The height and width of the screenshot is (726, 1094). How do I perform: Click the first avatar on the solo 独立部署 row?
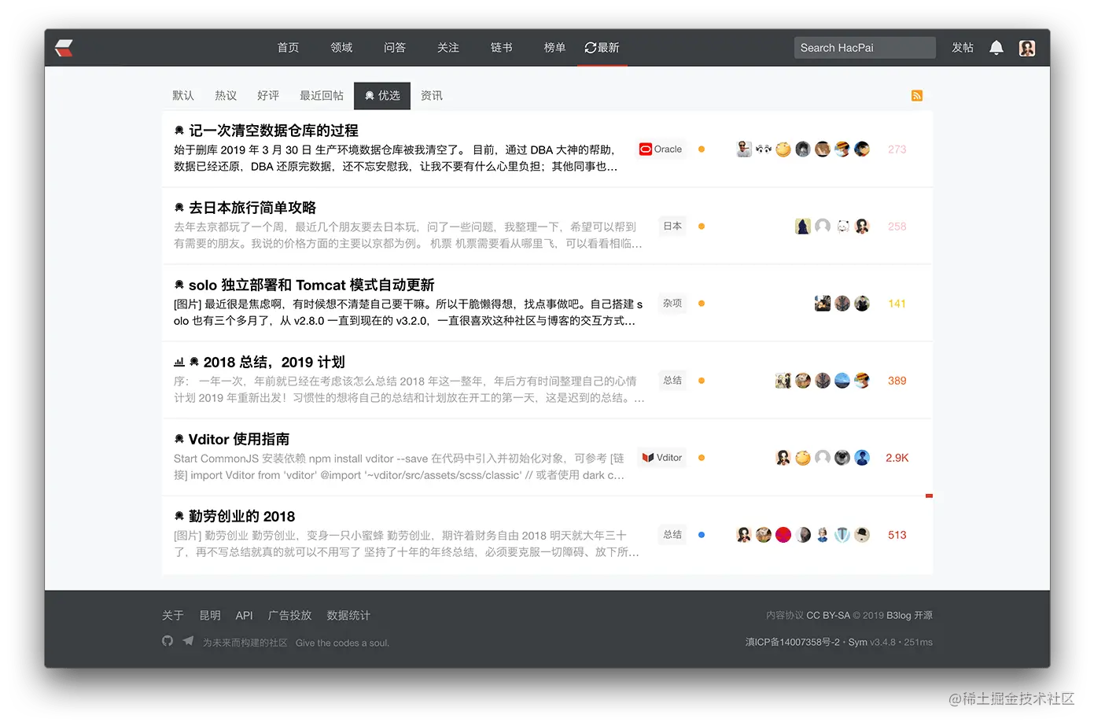coord(823,304)
